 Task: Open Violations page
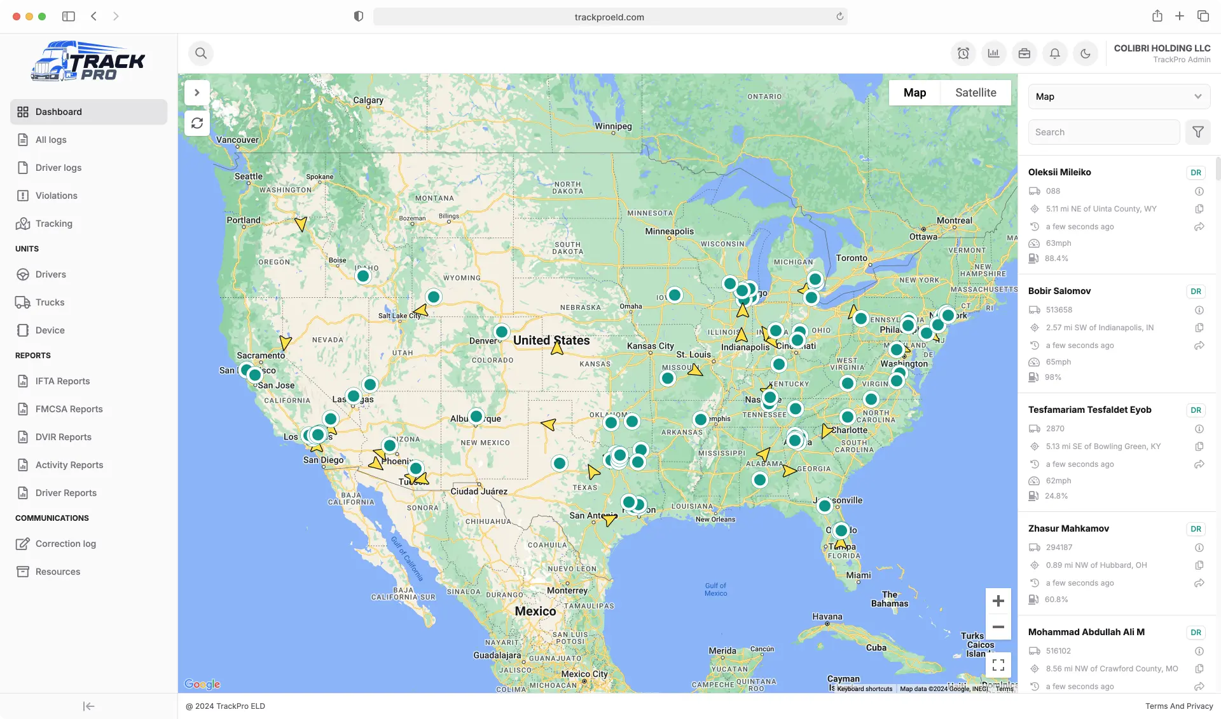point(88,196)
